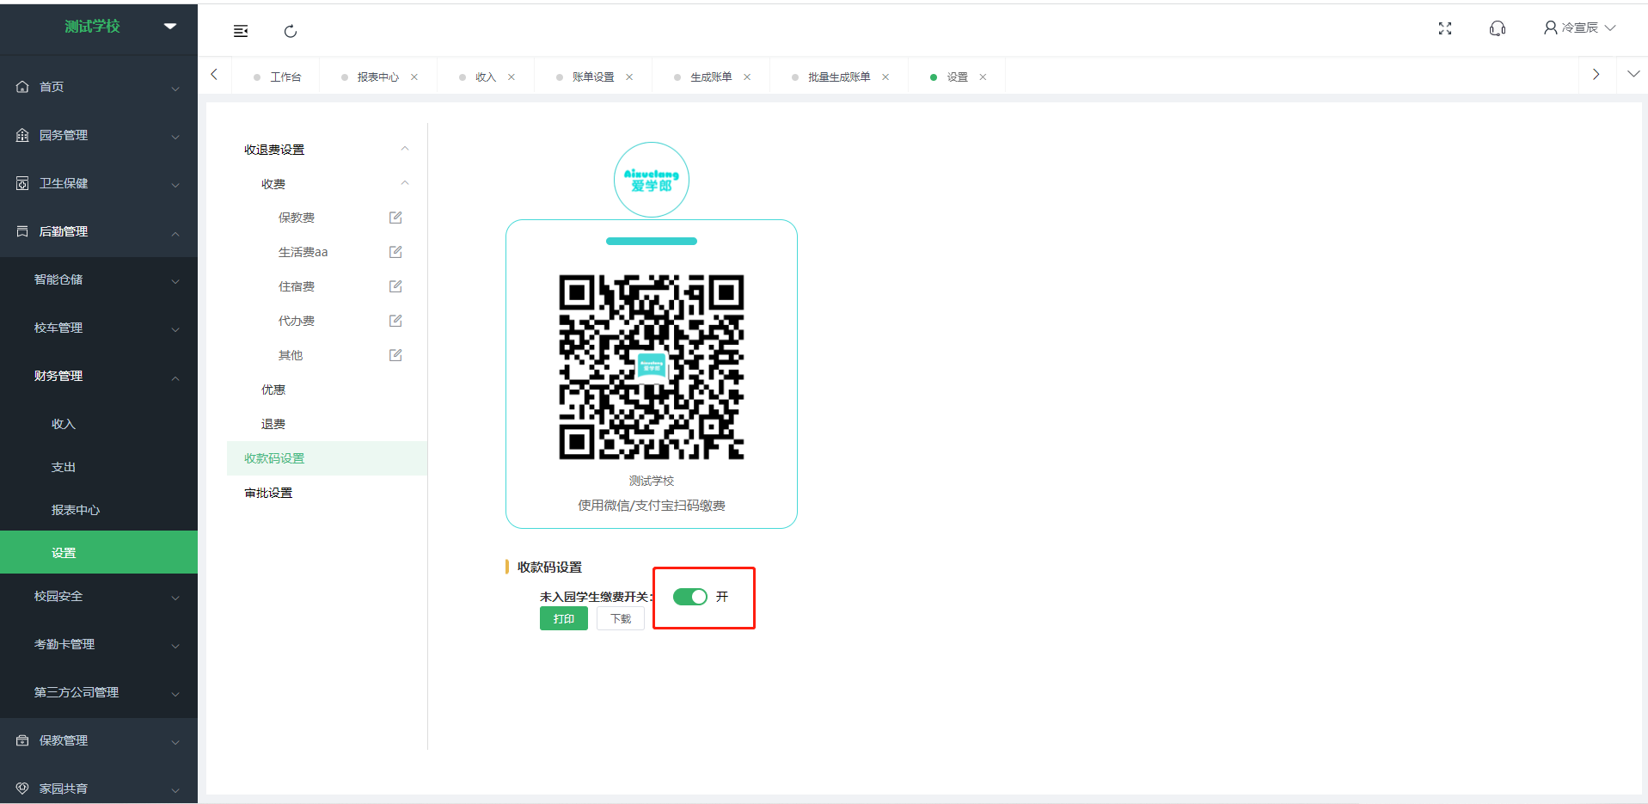Collapse the 后勤管理 sidebar menu
Screen dimensions: 1648x804
99,231
